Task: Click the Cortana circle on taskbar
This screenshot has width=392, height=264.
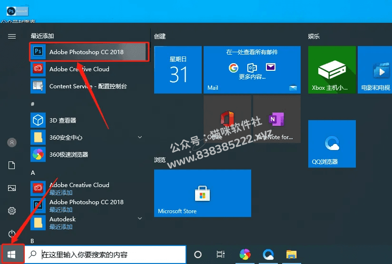Action: pyautogui.click(x=198, y=255)
